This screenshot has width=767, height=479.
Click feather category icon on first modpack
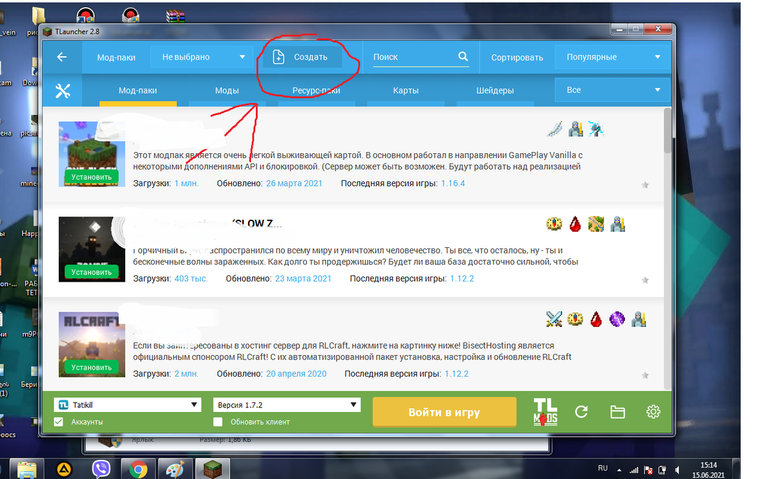(554, 129)
